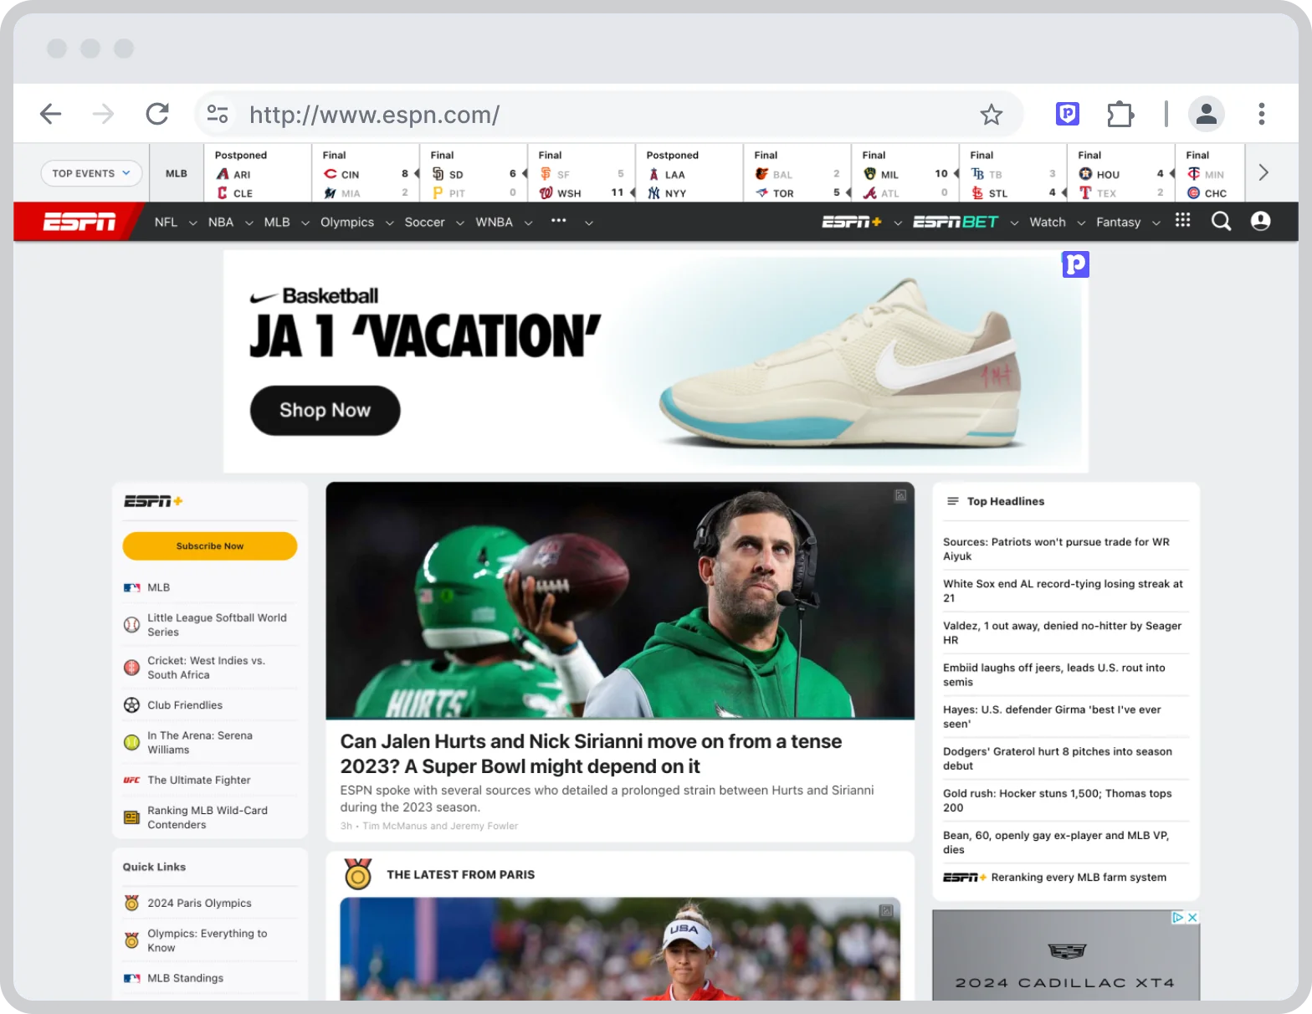Open the 2024 Paris Olympics quick link
The width and height of the screenshot is (1312, 1014).
click(x=199, y=903)
